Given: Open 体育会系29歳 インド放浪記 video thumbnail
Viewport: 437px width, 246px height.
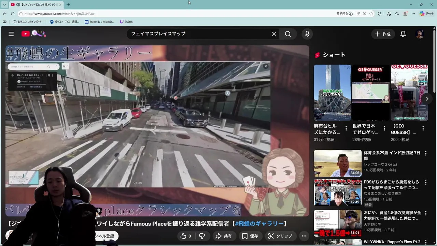Looking at the screenshot, I should coord(338,163).
